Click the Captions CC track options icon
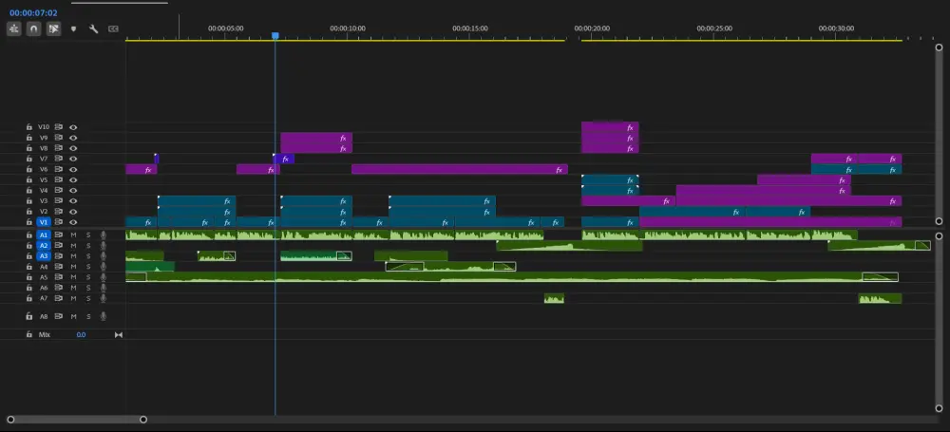The image size is (950, 432). (113, 28)
